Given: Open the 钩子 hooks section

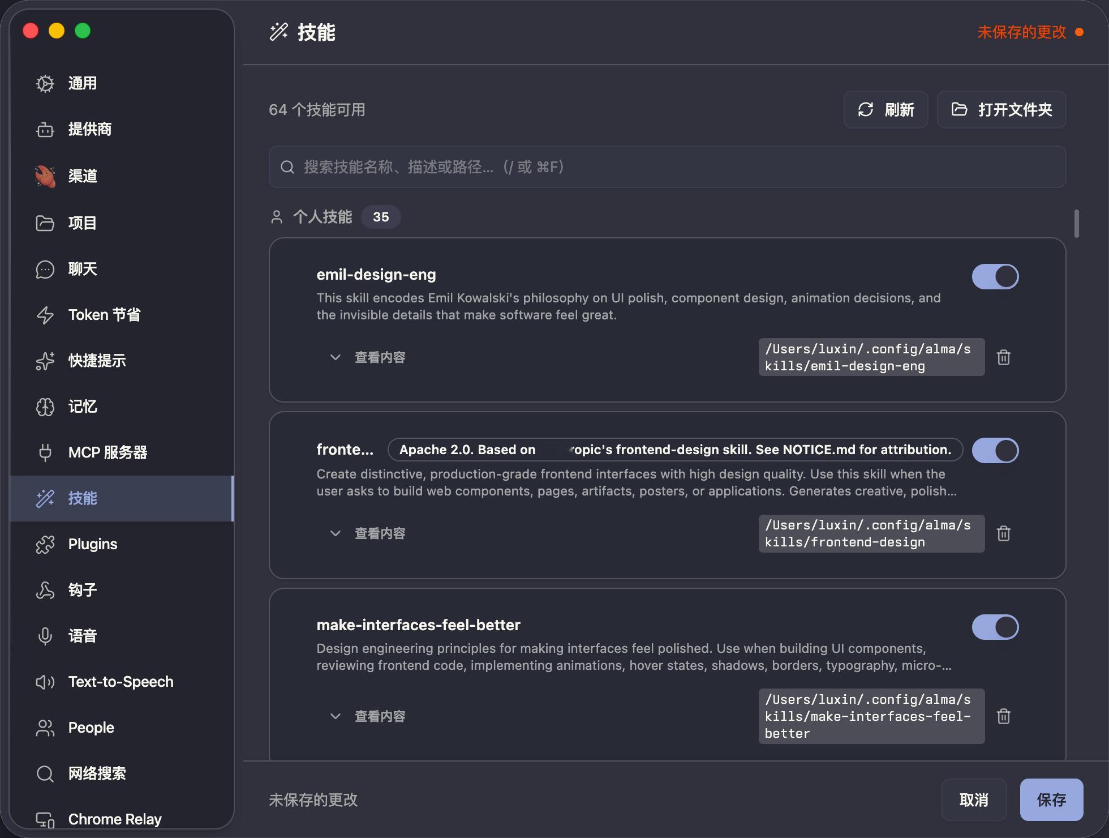Looking at the screenshot, I should tap(83, 590).
